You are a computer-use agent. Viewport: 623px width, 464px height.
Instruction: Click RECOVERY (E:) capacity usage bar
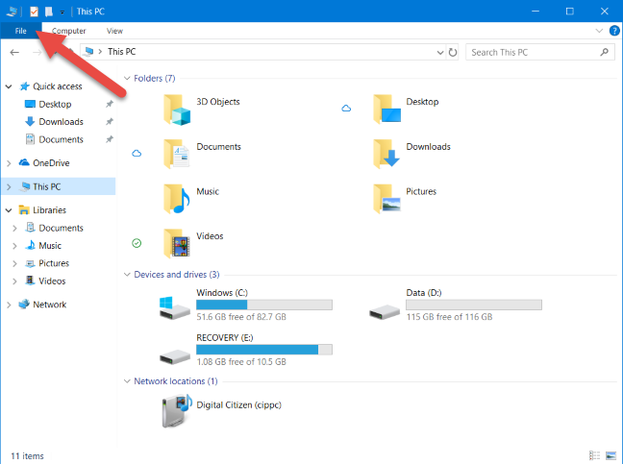(x=264, y=350)
